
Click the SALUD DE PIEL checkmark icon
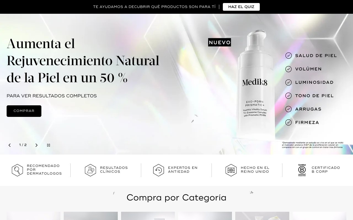(x=288, y=56)
